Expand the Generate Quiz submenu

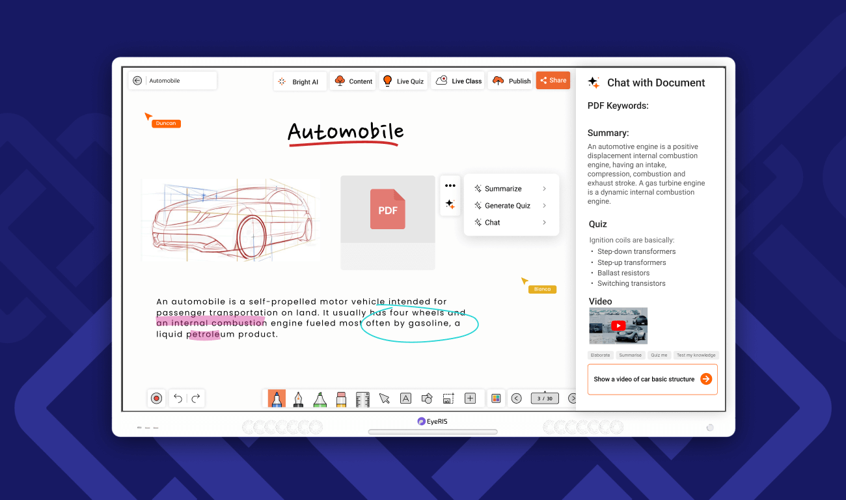click(511, 206)
